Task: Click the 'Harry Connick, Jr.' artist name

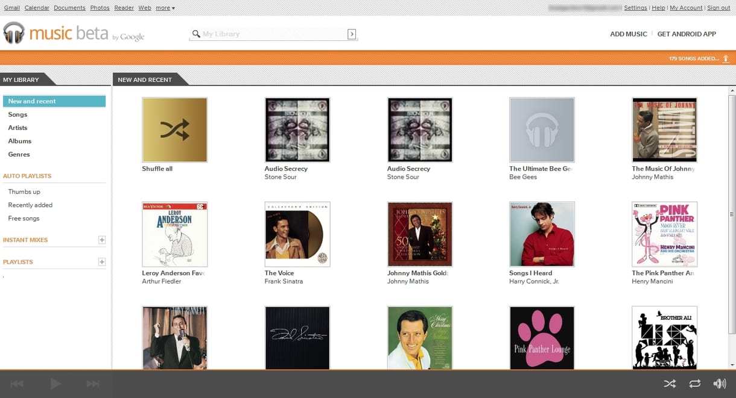Action: tap(534, 281)
